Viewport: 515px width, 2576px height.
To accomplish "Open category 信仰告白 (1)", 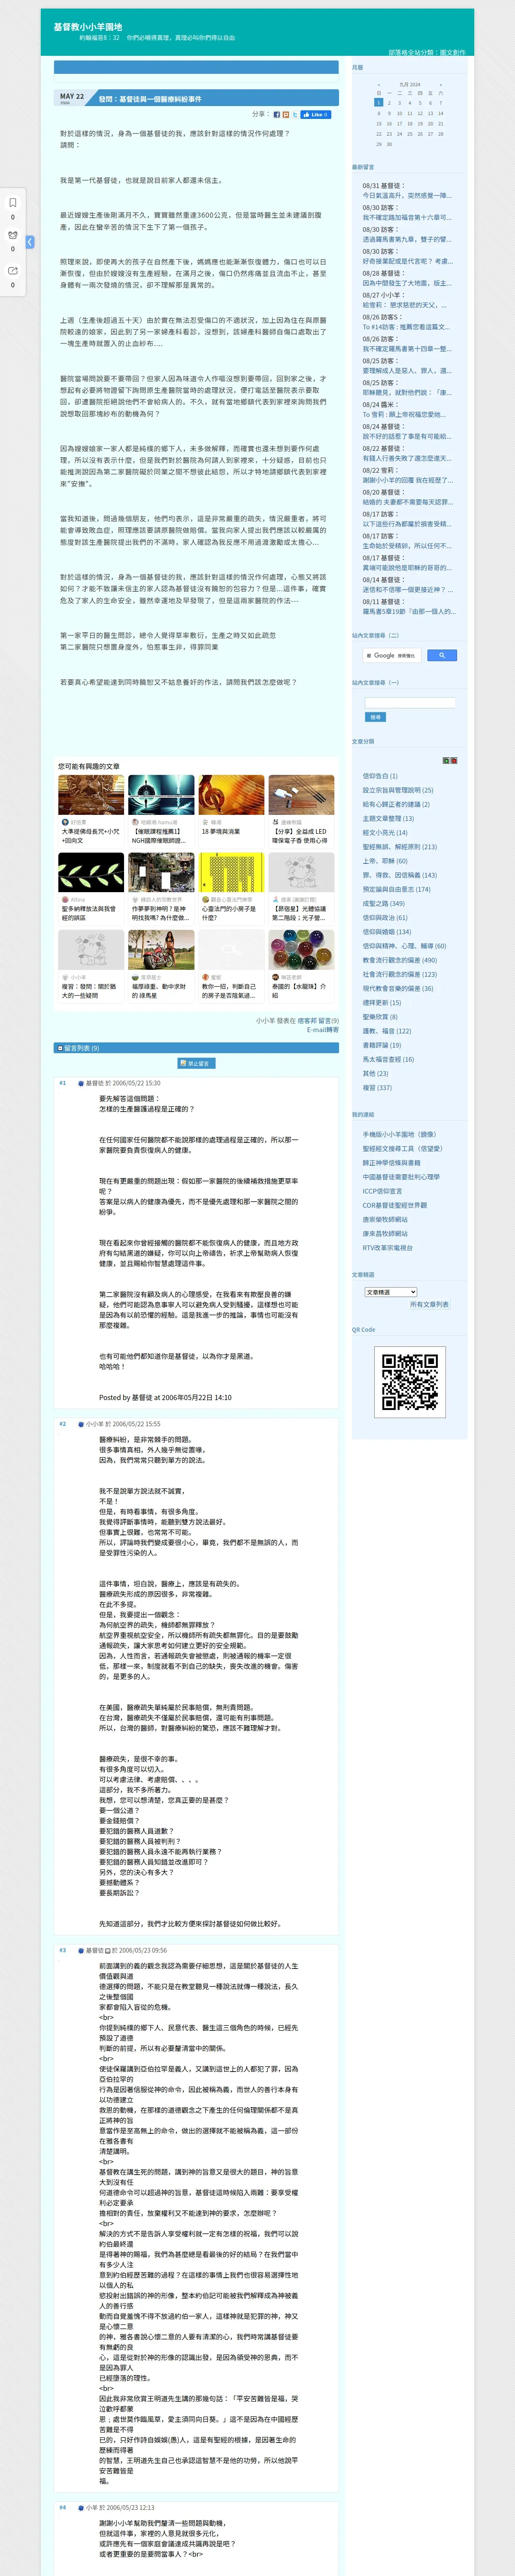I will coord(380,776).
